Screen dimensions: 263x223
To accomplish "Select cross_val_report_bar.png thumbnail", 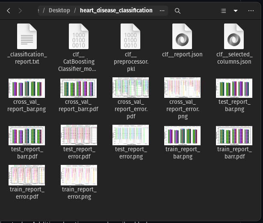I will [x=27, y=88].
